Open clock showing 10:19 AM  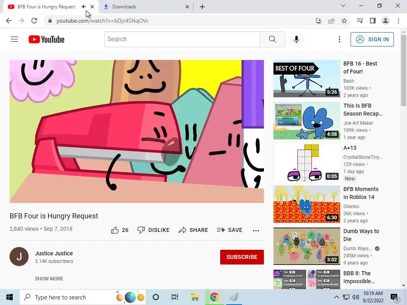373,297
